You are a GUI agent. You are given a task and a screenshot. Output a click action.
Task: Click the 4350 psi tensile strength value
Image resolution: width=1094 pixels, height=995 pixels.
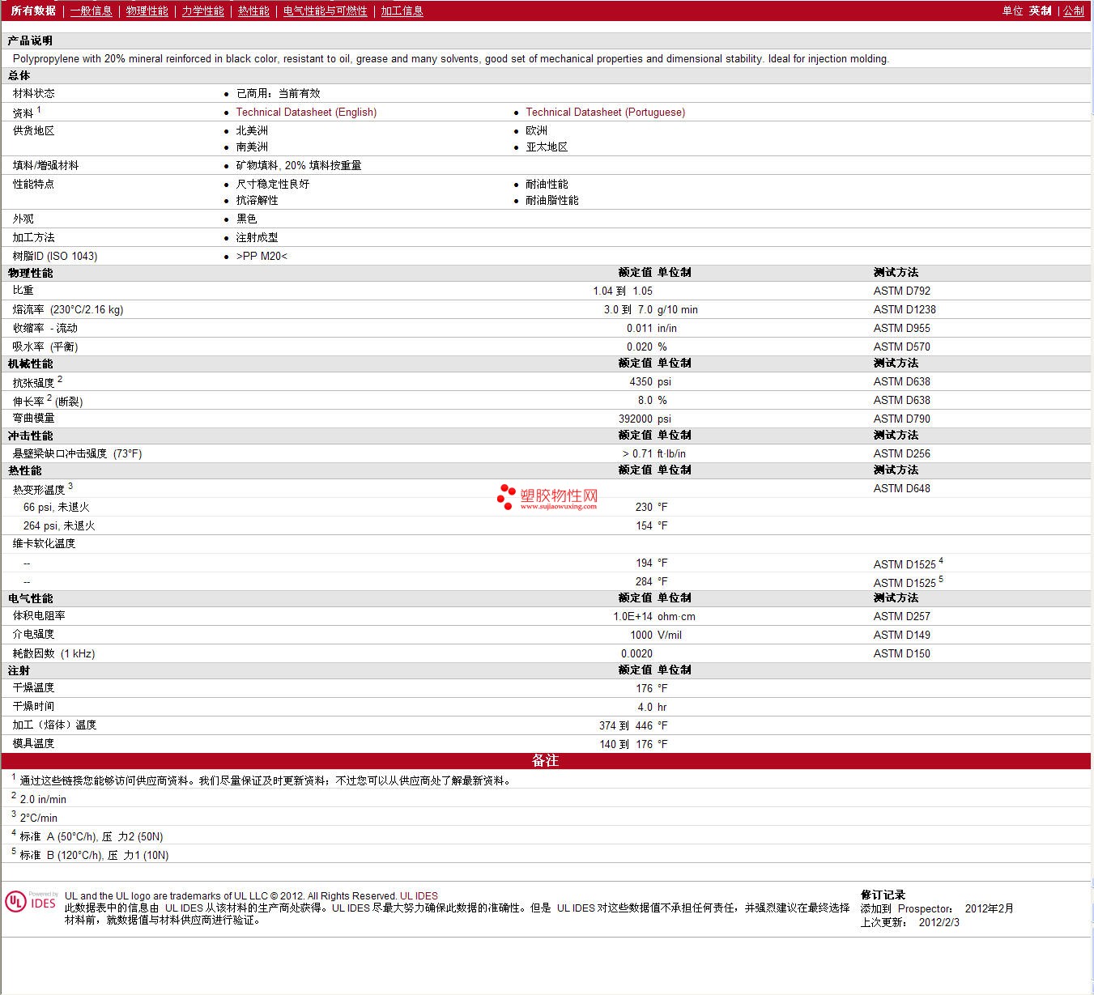(650, 381)
